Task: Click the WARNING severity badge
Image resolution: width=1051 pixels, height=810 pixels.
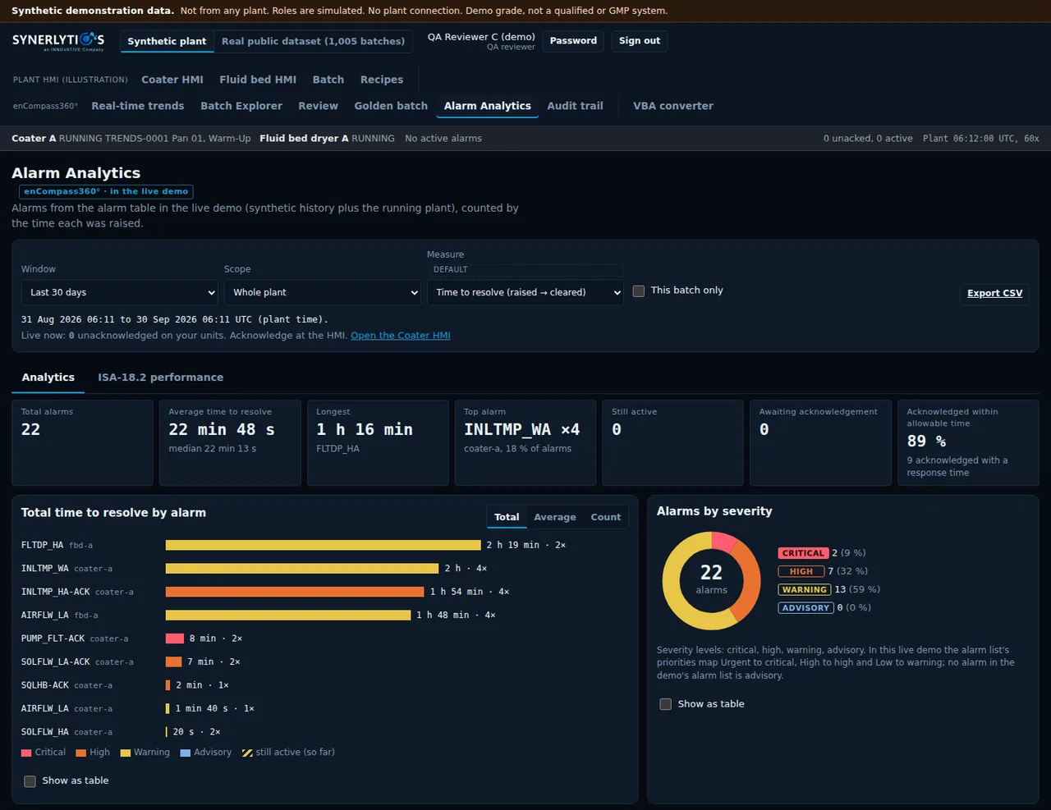Action: click(805, 589)
